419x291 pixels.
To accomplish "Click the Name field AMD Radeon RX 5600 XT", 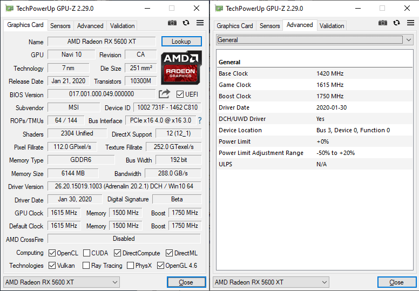I will click(x=102, y=42).
